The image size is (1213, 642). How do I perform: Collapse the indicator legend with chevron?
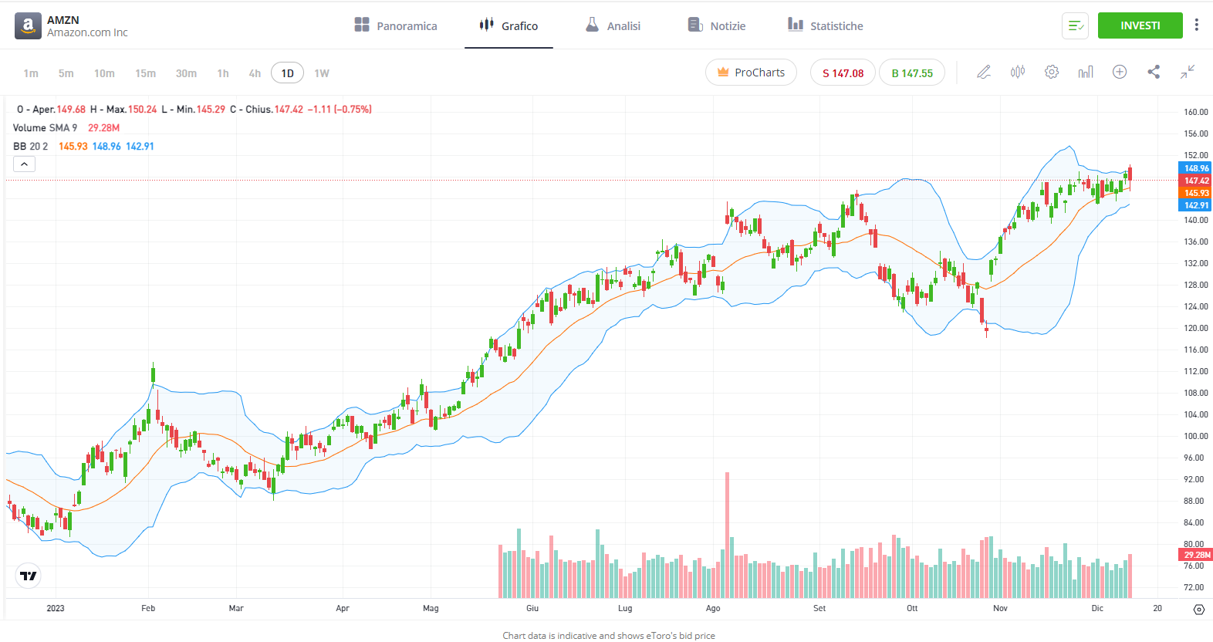[24, 164]
